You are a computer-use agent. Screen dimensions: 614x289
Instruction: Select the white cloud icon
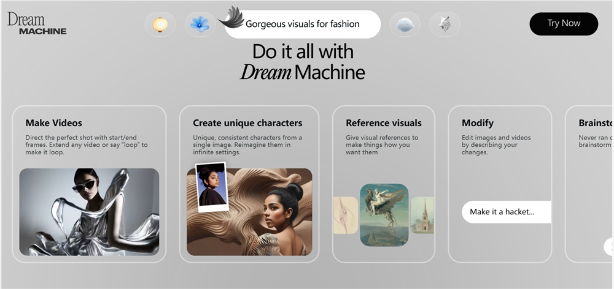click(405, 24)
